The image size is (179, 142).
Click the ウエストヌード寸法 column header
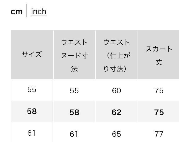click(x=74, y=55)
